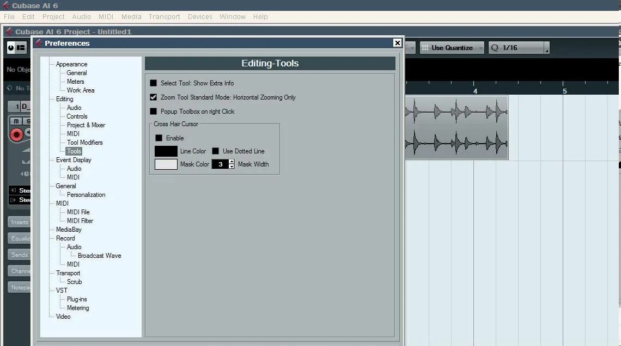Open the Devices menu
Image resolution: width=621 pixels, height=346 pixels.
point(199,17)
